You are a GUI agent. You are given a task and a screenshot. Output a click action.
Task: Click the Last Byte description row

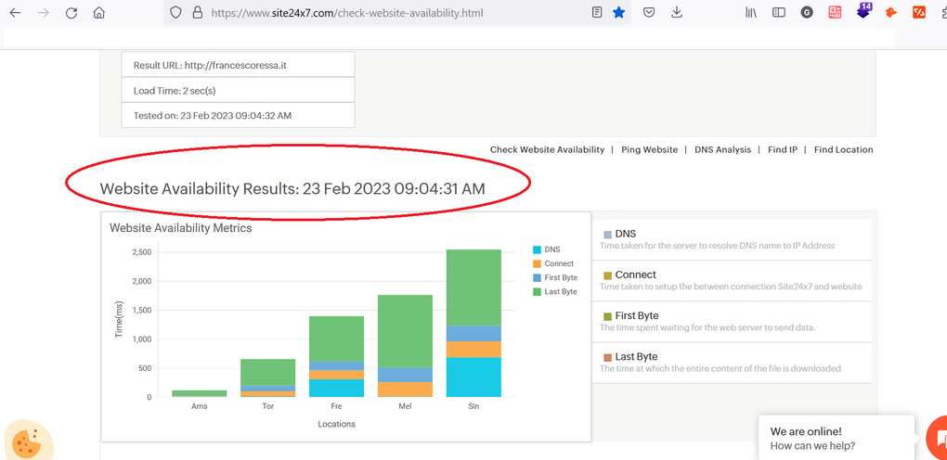coord(732,363)
